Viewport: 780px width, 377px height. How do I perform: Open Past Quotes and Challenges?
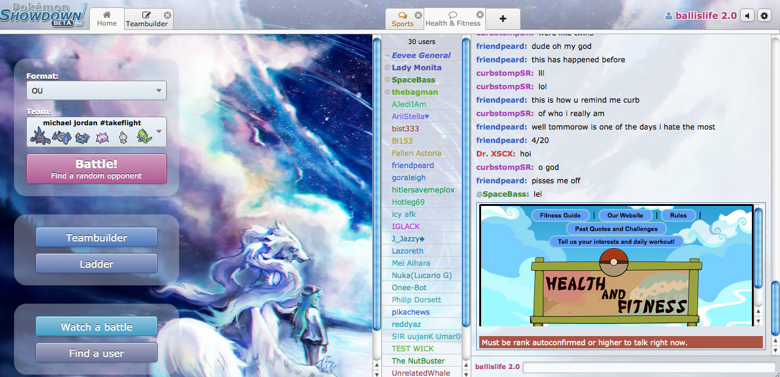tap(616, 229)
